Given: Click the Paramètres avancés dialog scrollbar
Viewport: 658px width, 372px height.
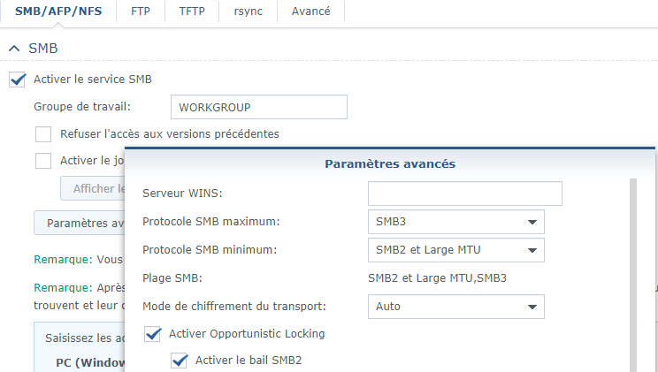Looking at the screenshot, I should point(633,275).
